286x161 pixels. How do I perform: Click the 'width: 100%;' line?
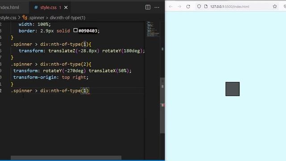pyautogui.click(x=35, y=24)
